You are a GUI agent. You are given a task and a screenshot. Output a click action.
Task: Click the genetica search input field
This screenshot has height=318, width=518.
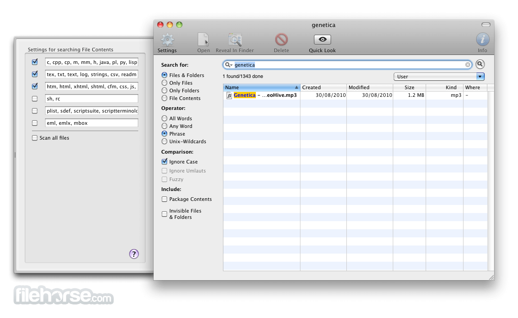click(348, 65)
